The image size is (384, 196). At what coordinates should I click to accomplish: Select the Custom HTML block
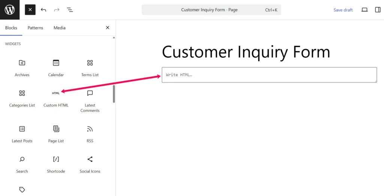[x=56, y=98]
